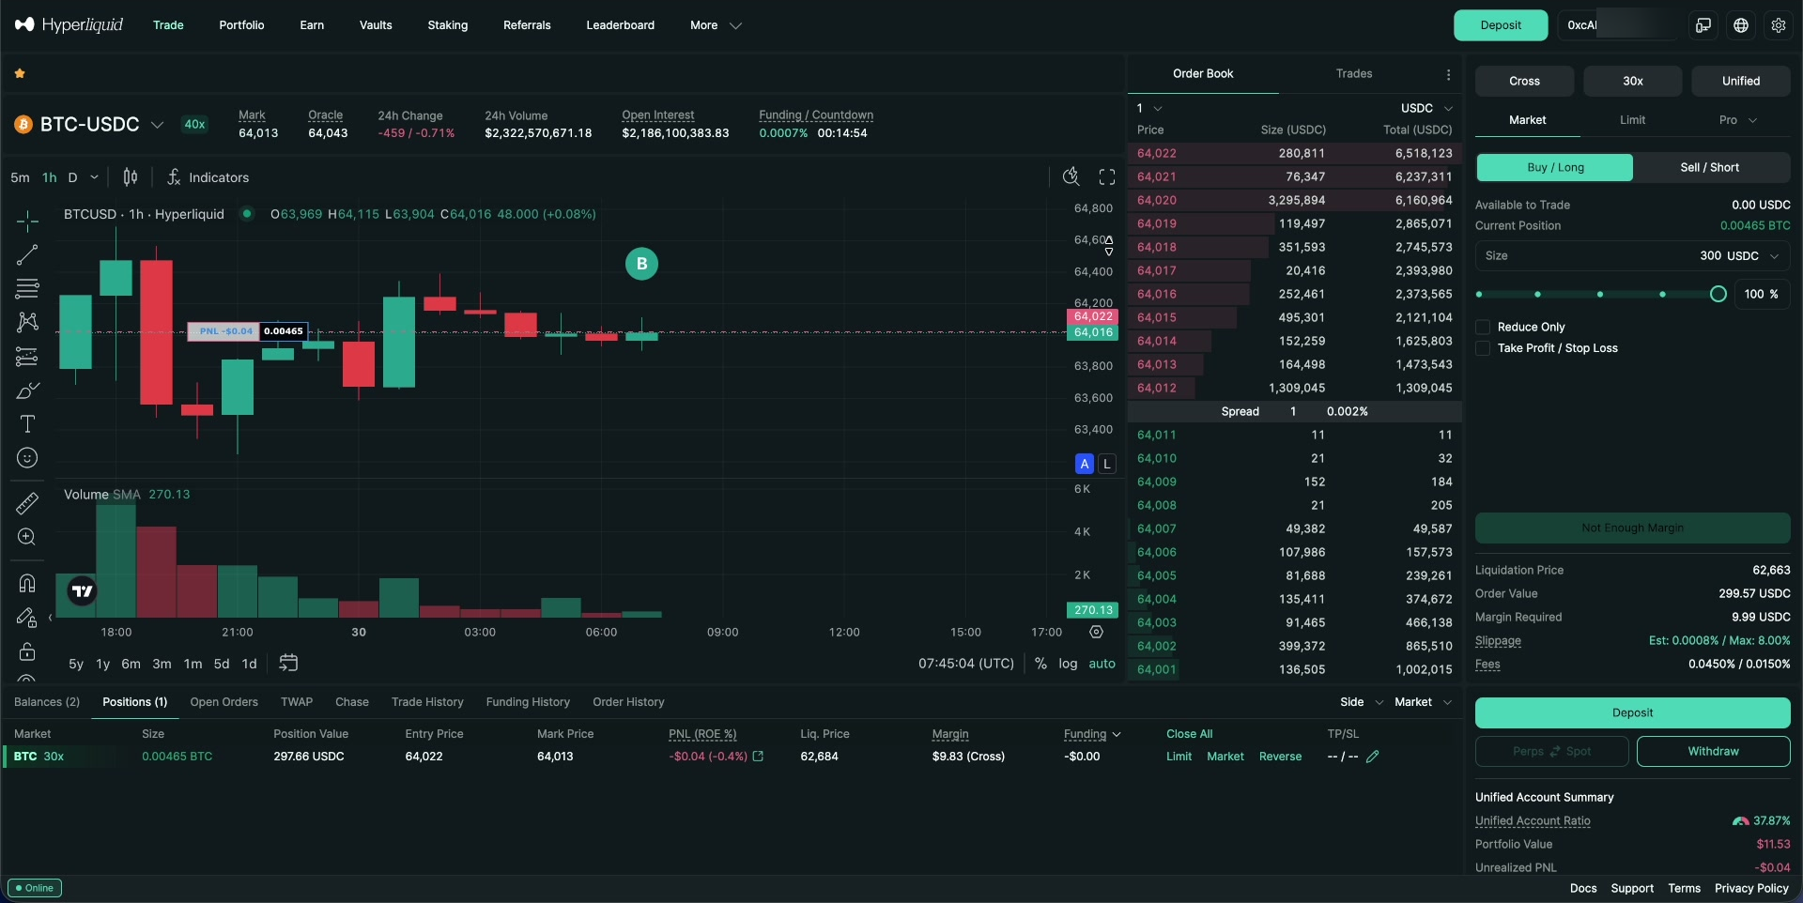This screenshot has height=903, width=1803.
Task: Toggle auto scale on chart
Action: coord(1102,663)
